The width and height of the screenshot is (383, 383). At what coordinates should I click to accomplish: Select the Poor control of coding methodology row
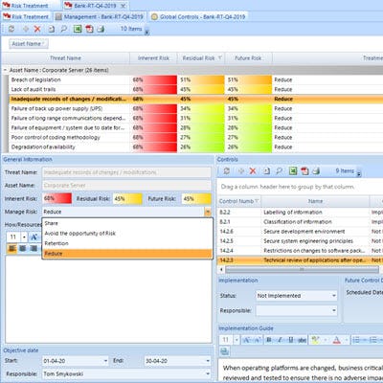pos(195,137)
